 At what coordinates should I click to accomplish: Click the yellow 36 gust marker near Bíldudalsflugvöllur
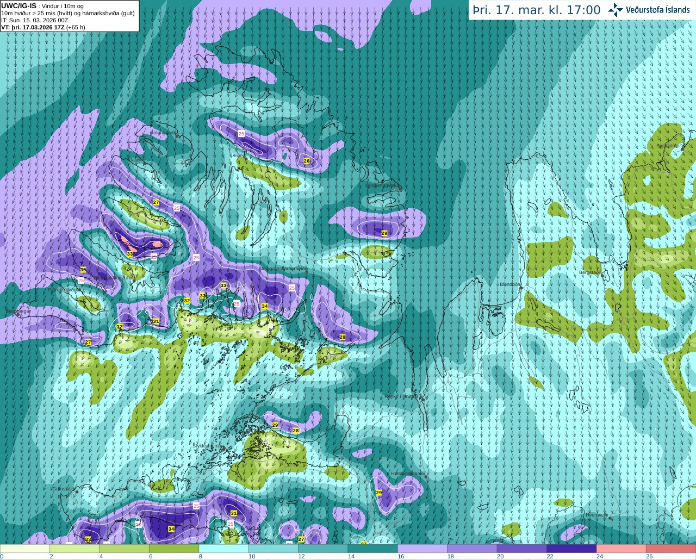(x=83, y=270)
